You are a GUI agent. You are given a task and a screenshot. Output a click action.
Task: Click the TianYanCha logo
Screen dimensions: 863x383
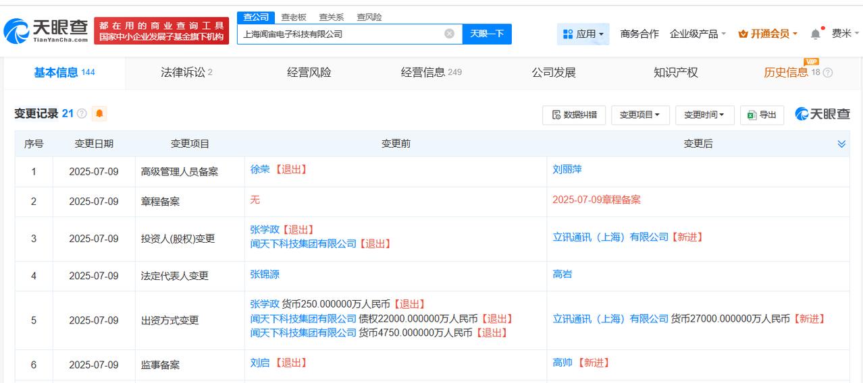46,30
